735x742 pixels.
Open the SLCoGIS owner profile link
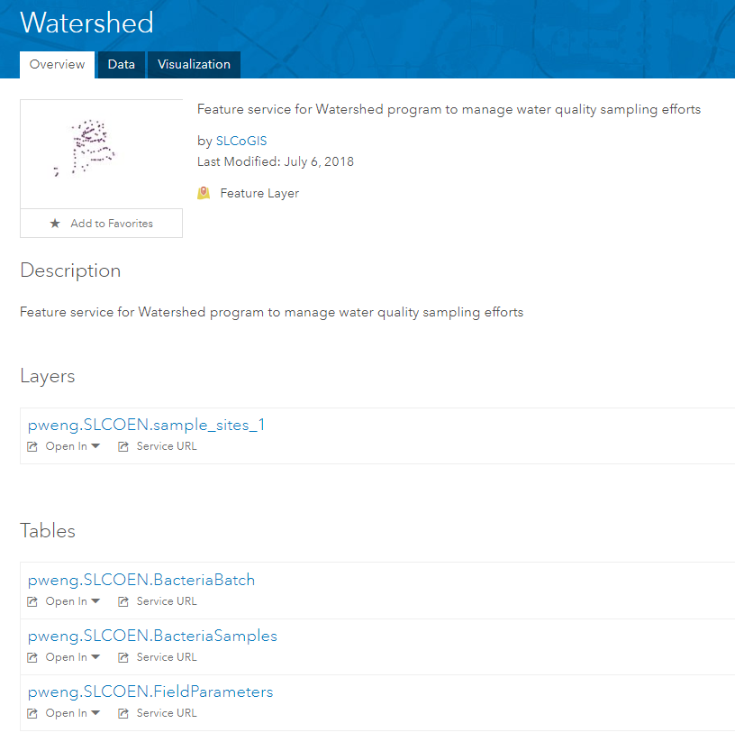(x=241, y=141)
